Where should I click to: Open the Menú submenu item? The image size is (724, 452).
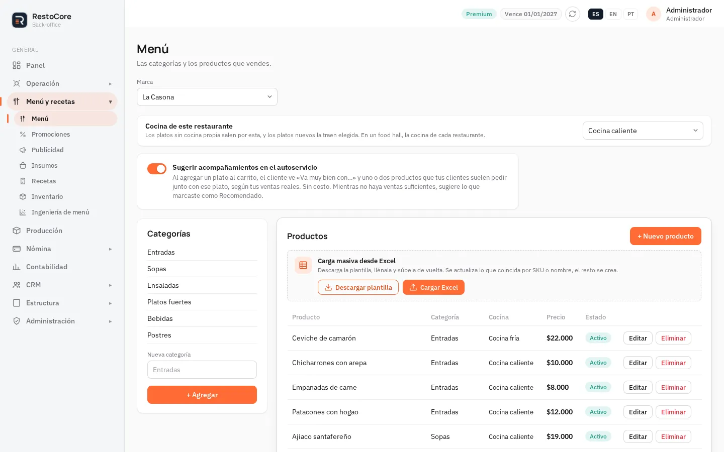click(65, 119)
